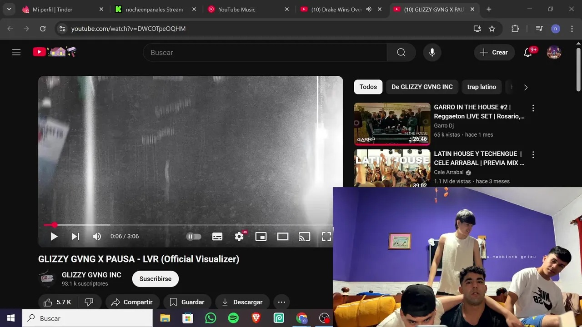The height and width of the screenshot is (327, 582).
Task: Subscribe to GLIZZY GVNG INC
Action: click(156, 279)
